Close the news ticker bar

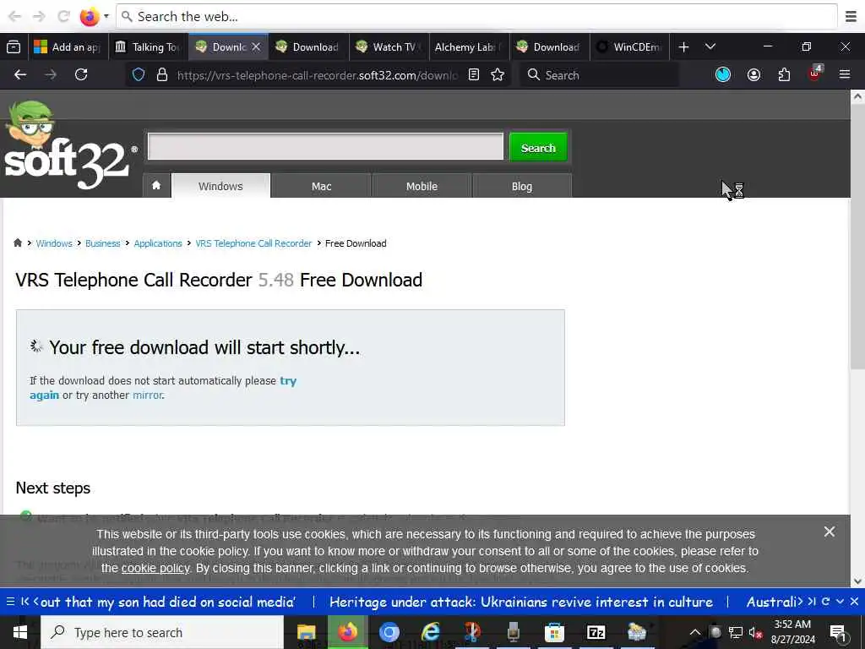(x=855, y=602)
